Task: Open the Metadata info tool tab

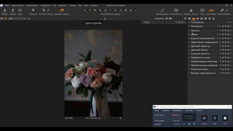Action: (205, 19)
